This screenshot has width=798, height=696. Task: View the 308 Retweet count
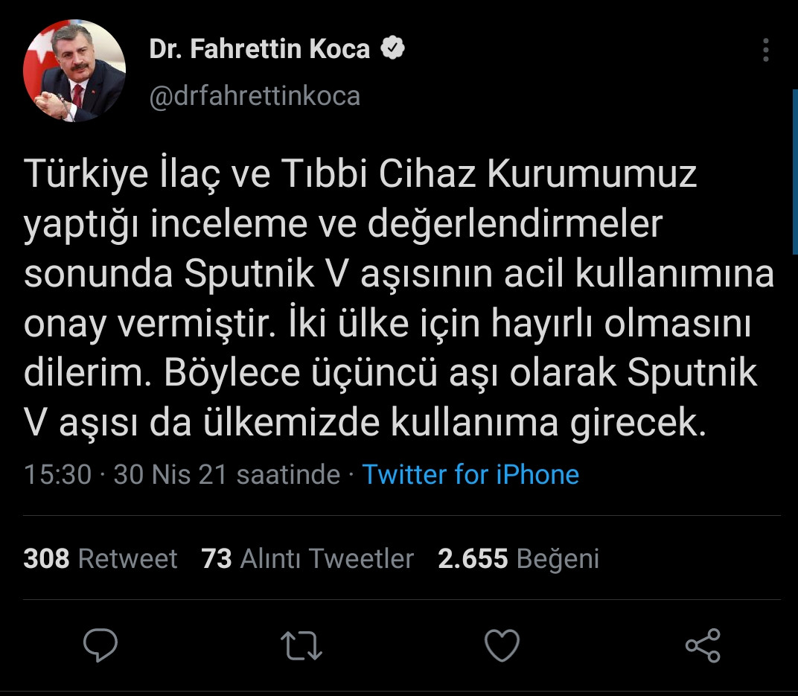[x=100, y=558]
